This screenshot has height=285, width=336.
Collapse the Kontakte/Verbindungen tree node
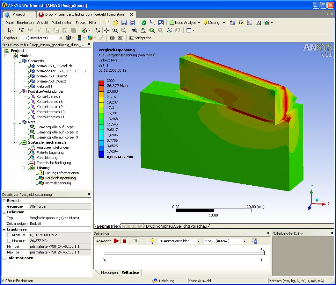click(14, 91)
